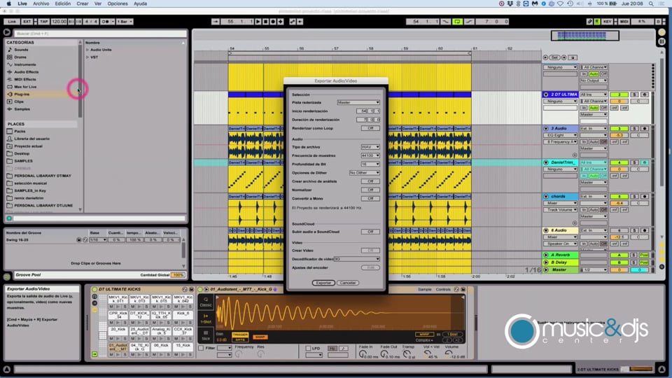This screenshot has height=378, width=672.
Task: Click the Spotlight search icon in menu bar
Action: click(651, 3)
